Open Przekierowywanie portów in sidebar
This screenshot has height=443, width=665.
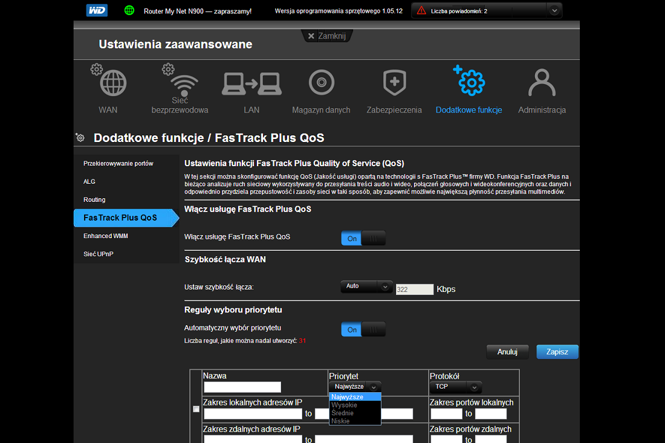point(118,163)
